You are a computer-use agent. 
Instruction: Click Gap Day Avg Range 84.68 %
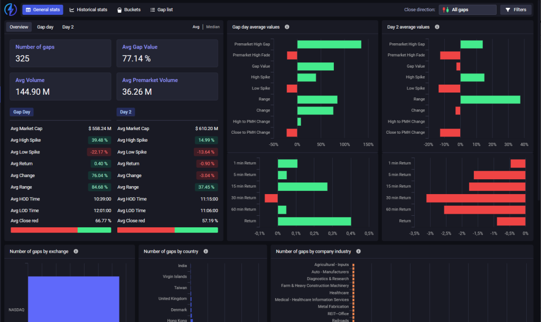click(x=99, y=187)
